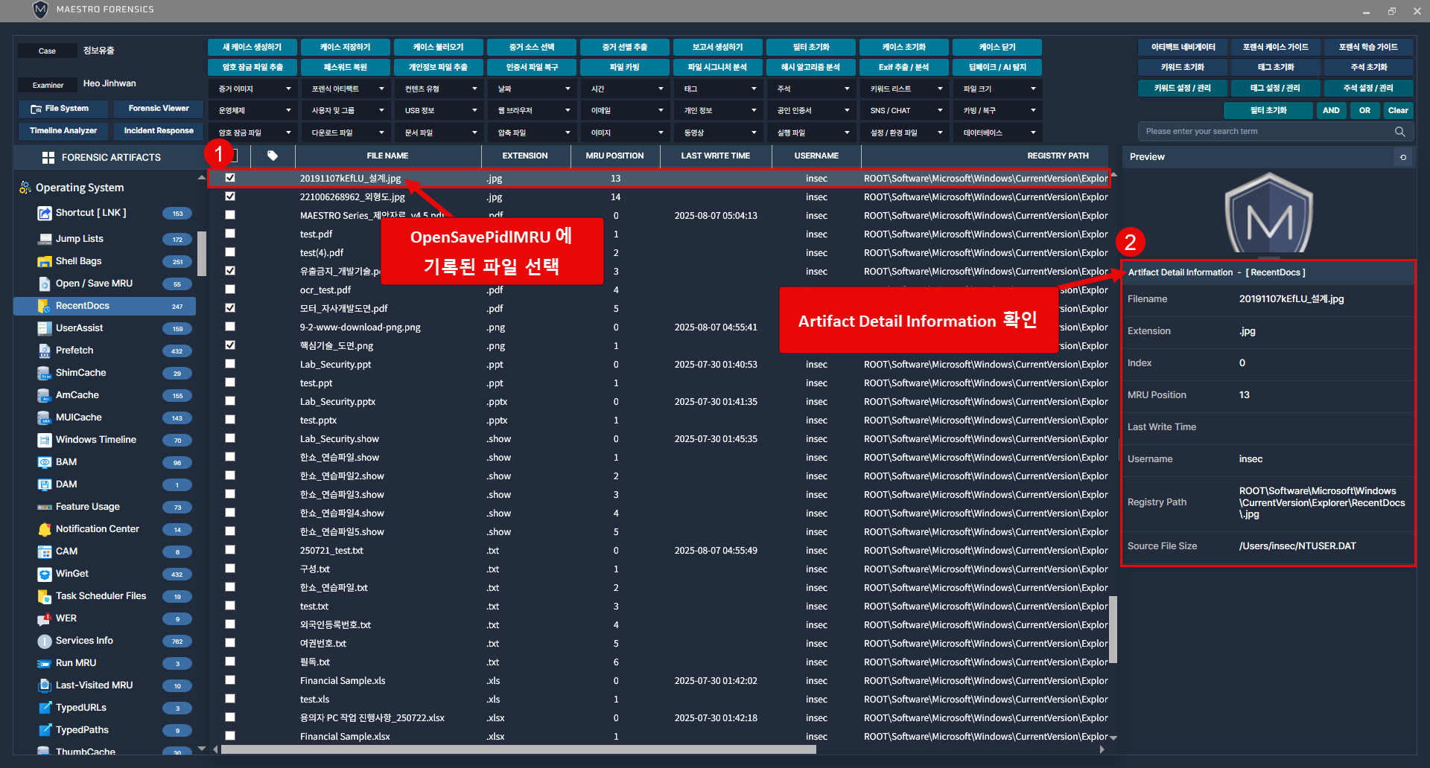Uncheck the 221006268962 jpg file checkbox
The width and height of the screenshot is (1430, 768).
[x=230, y=196]
